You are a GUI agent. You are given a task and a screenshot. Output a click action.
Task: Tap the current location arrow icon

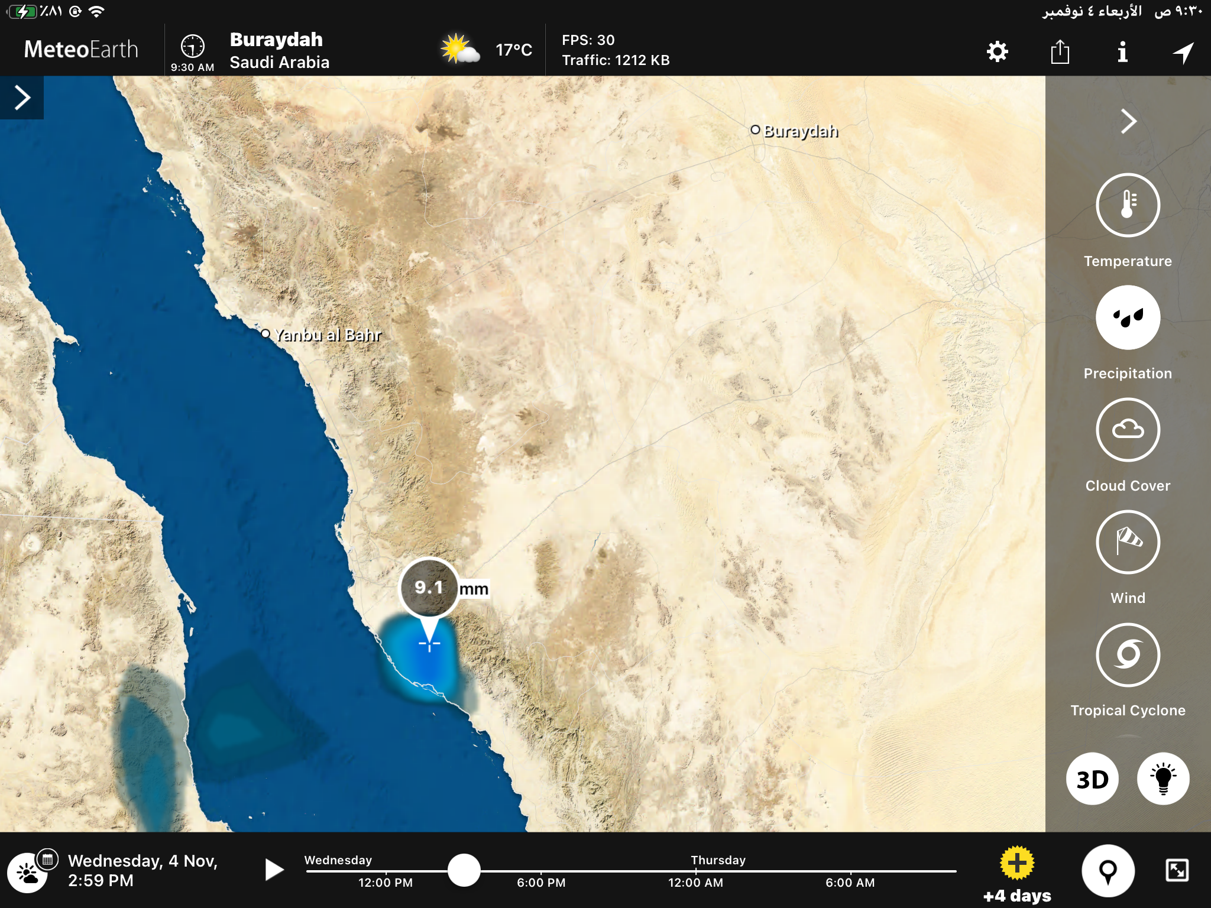(1183, 53)
